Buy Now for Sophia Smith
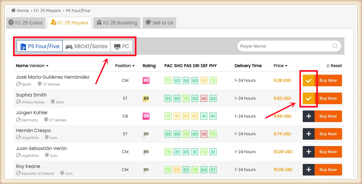This screenshot has width=362, height=184. (328, 98)
